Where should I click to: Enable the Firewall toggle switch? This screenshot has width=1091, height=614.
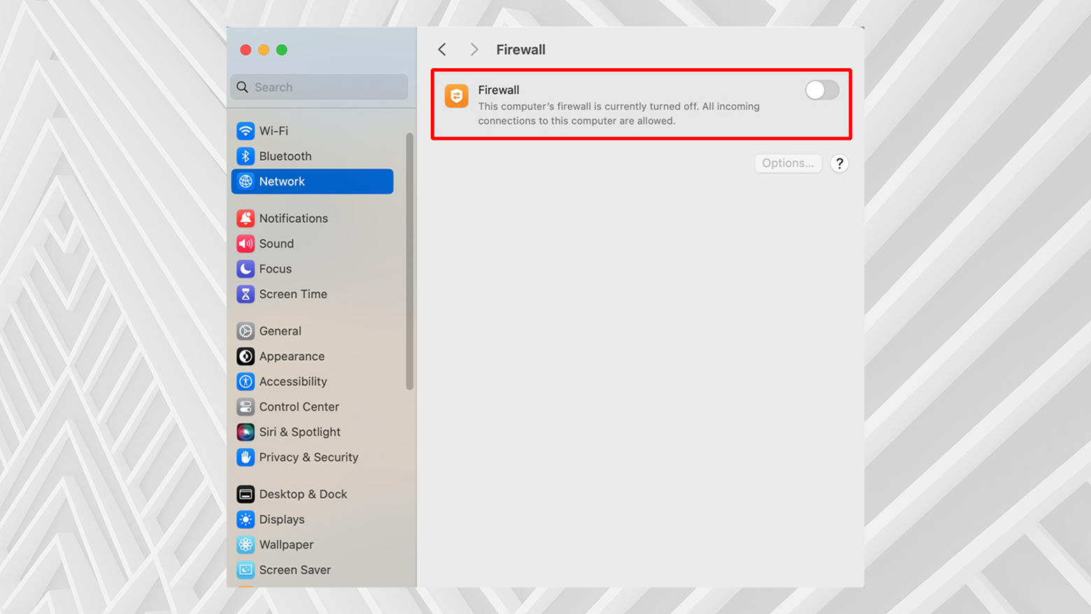click(x=822, y=90)
